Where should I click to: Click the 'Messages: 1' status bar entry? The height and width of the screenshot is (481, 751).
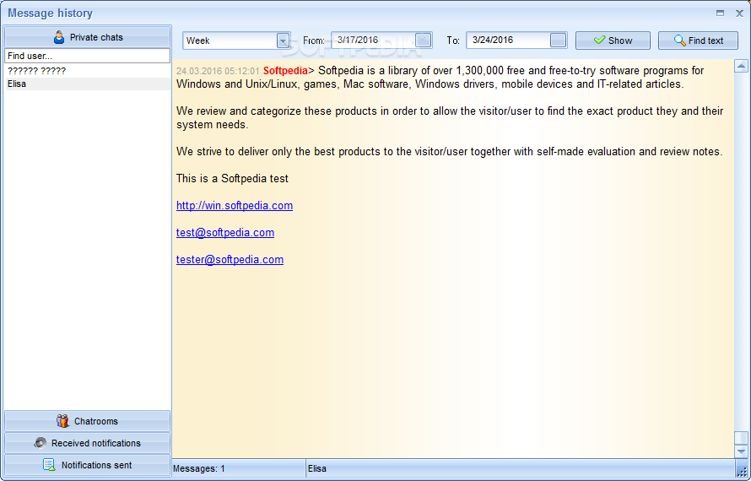[x=199, y=468]
